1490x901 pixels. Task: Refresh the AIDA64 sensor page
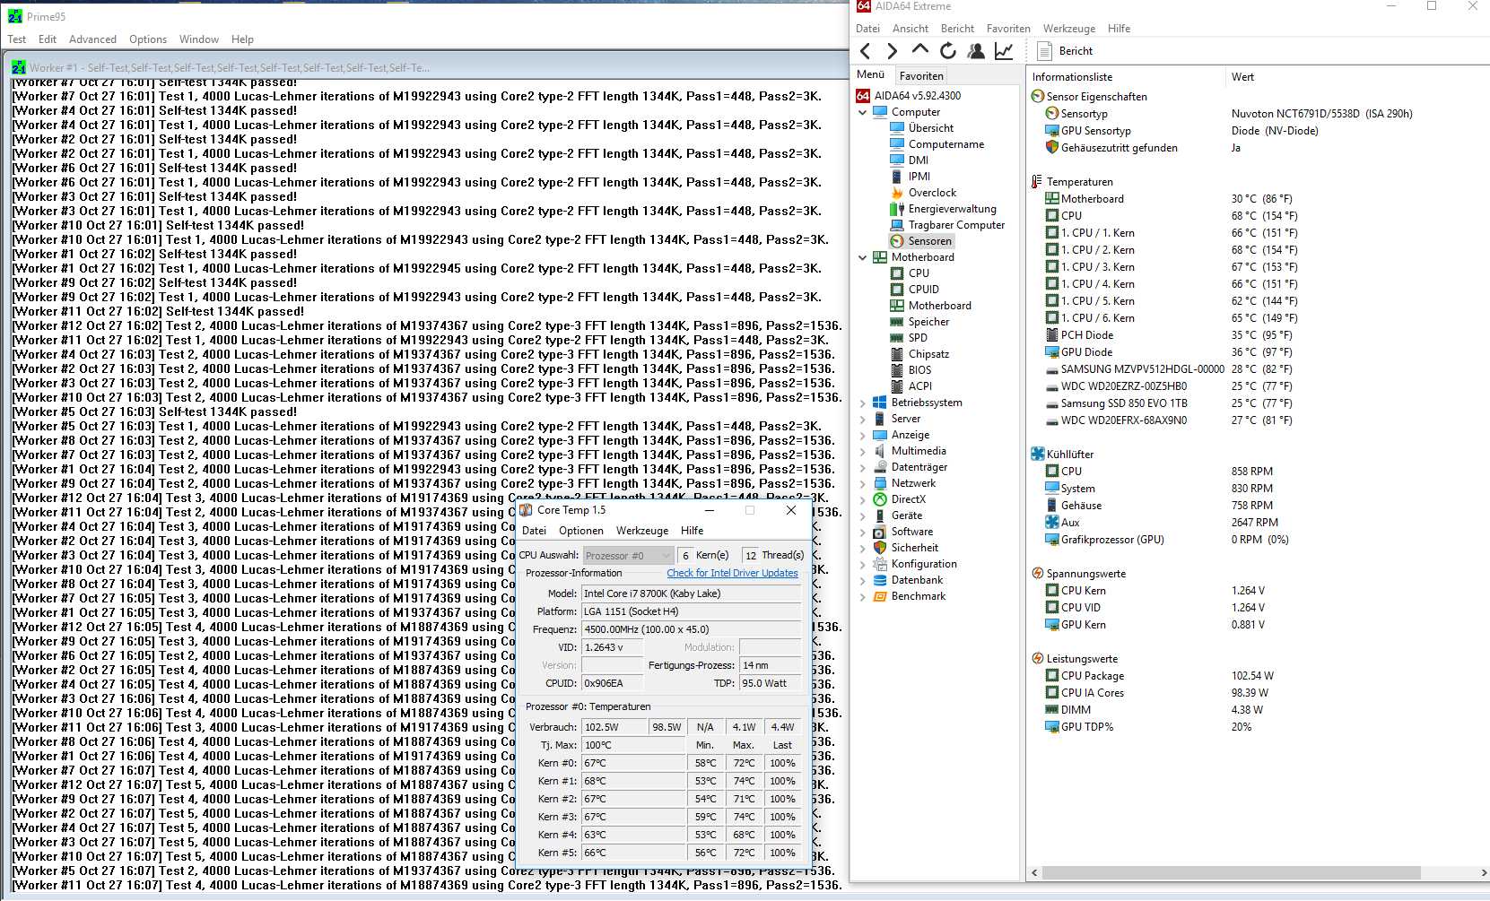(948, 51)
